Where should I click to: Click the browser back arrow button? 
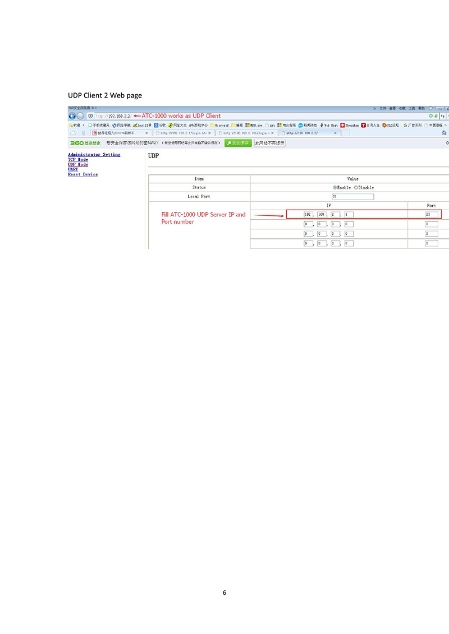(72, 116)
